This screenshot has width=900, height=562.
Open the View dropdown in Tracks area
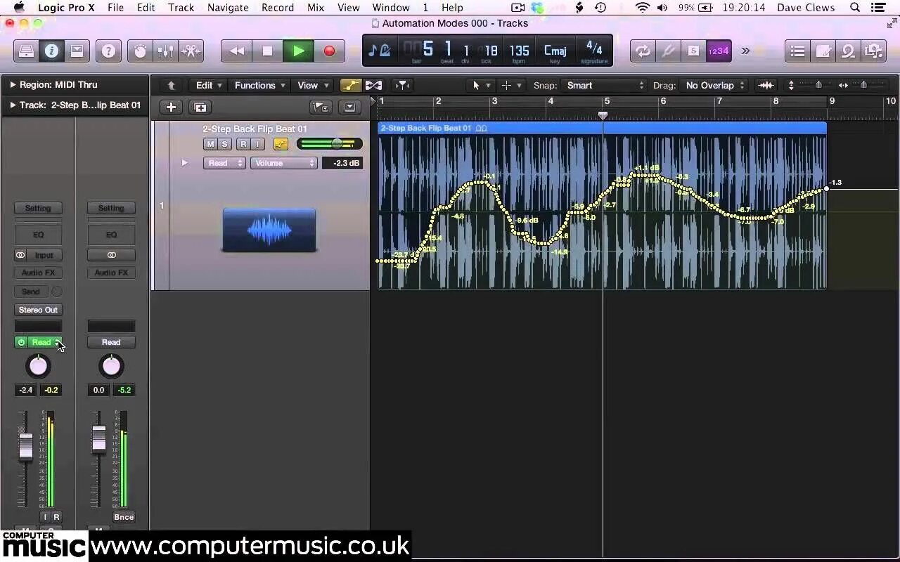coord(313,86)
